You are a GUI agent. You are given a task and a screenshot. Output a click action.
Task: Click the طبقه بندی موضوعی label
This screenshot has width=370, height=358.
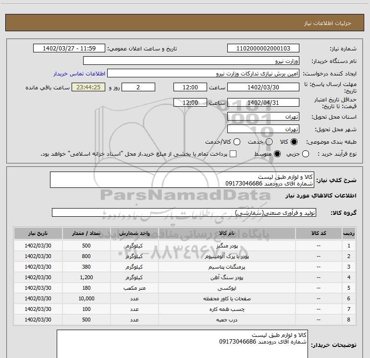[331, 142]
